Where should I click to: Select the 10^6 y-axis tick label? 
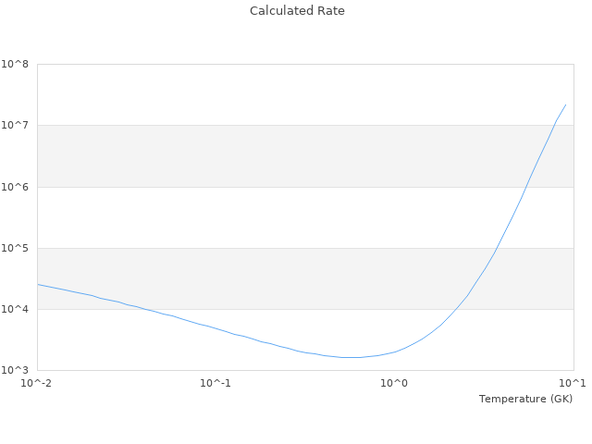(x=15, y=187)
